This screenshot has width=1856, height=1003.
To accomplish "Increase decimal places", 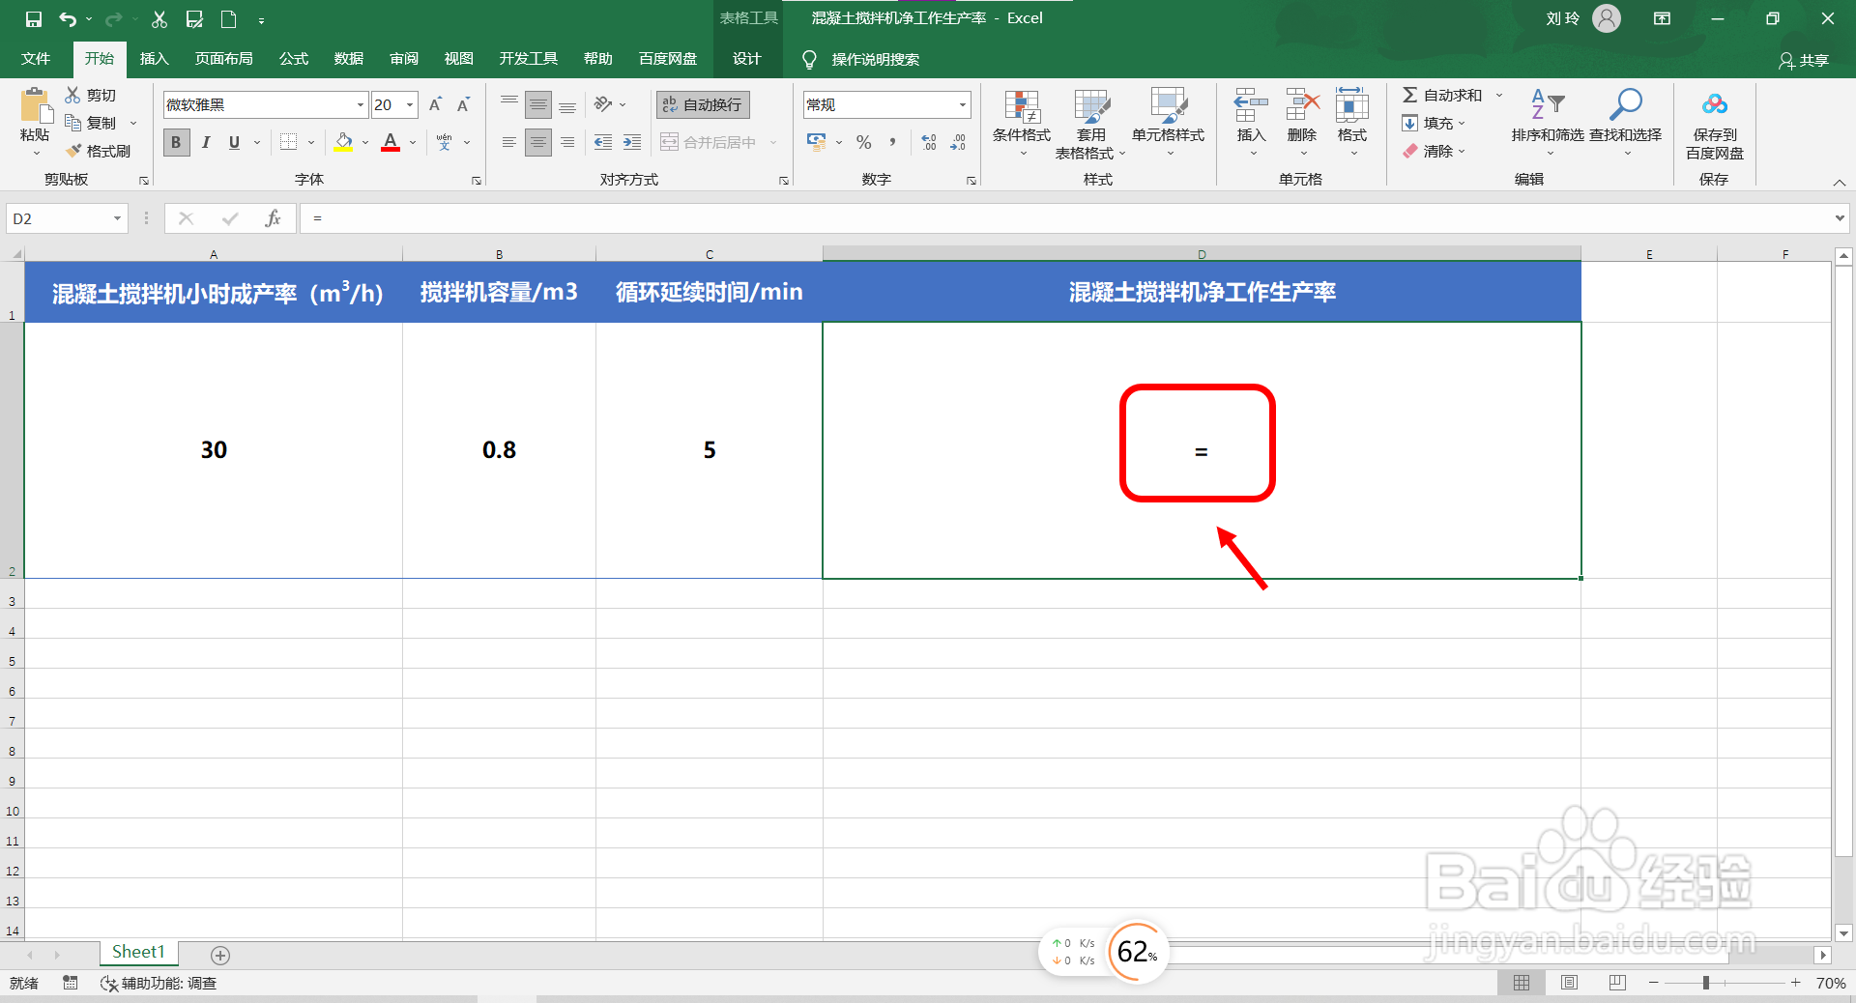I will (929, 142).
